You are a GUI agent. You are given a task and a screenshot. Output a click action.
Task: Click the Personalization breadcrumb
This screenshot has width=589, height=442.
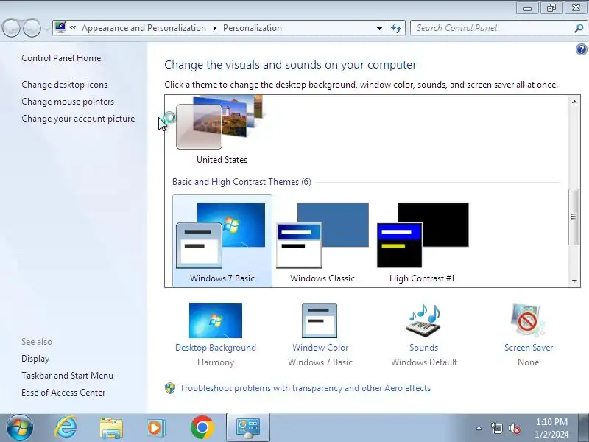tap(253, 28)
